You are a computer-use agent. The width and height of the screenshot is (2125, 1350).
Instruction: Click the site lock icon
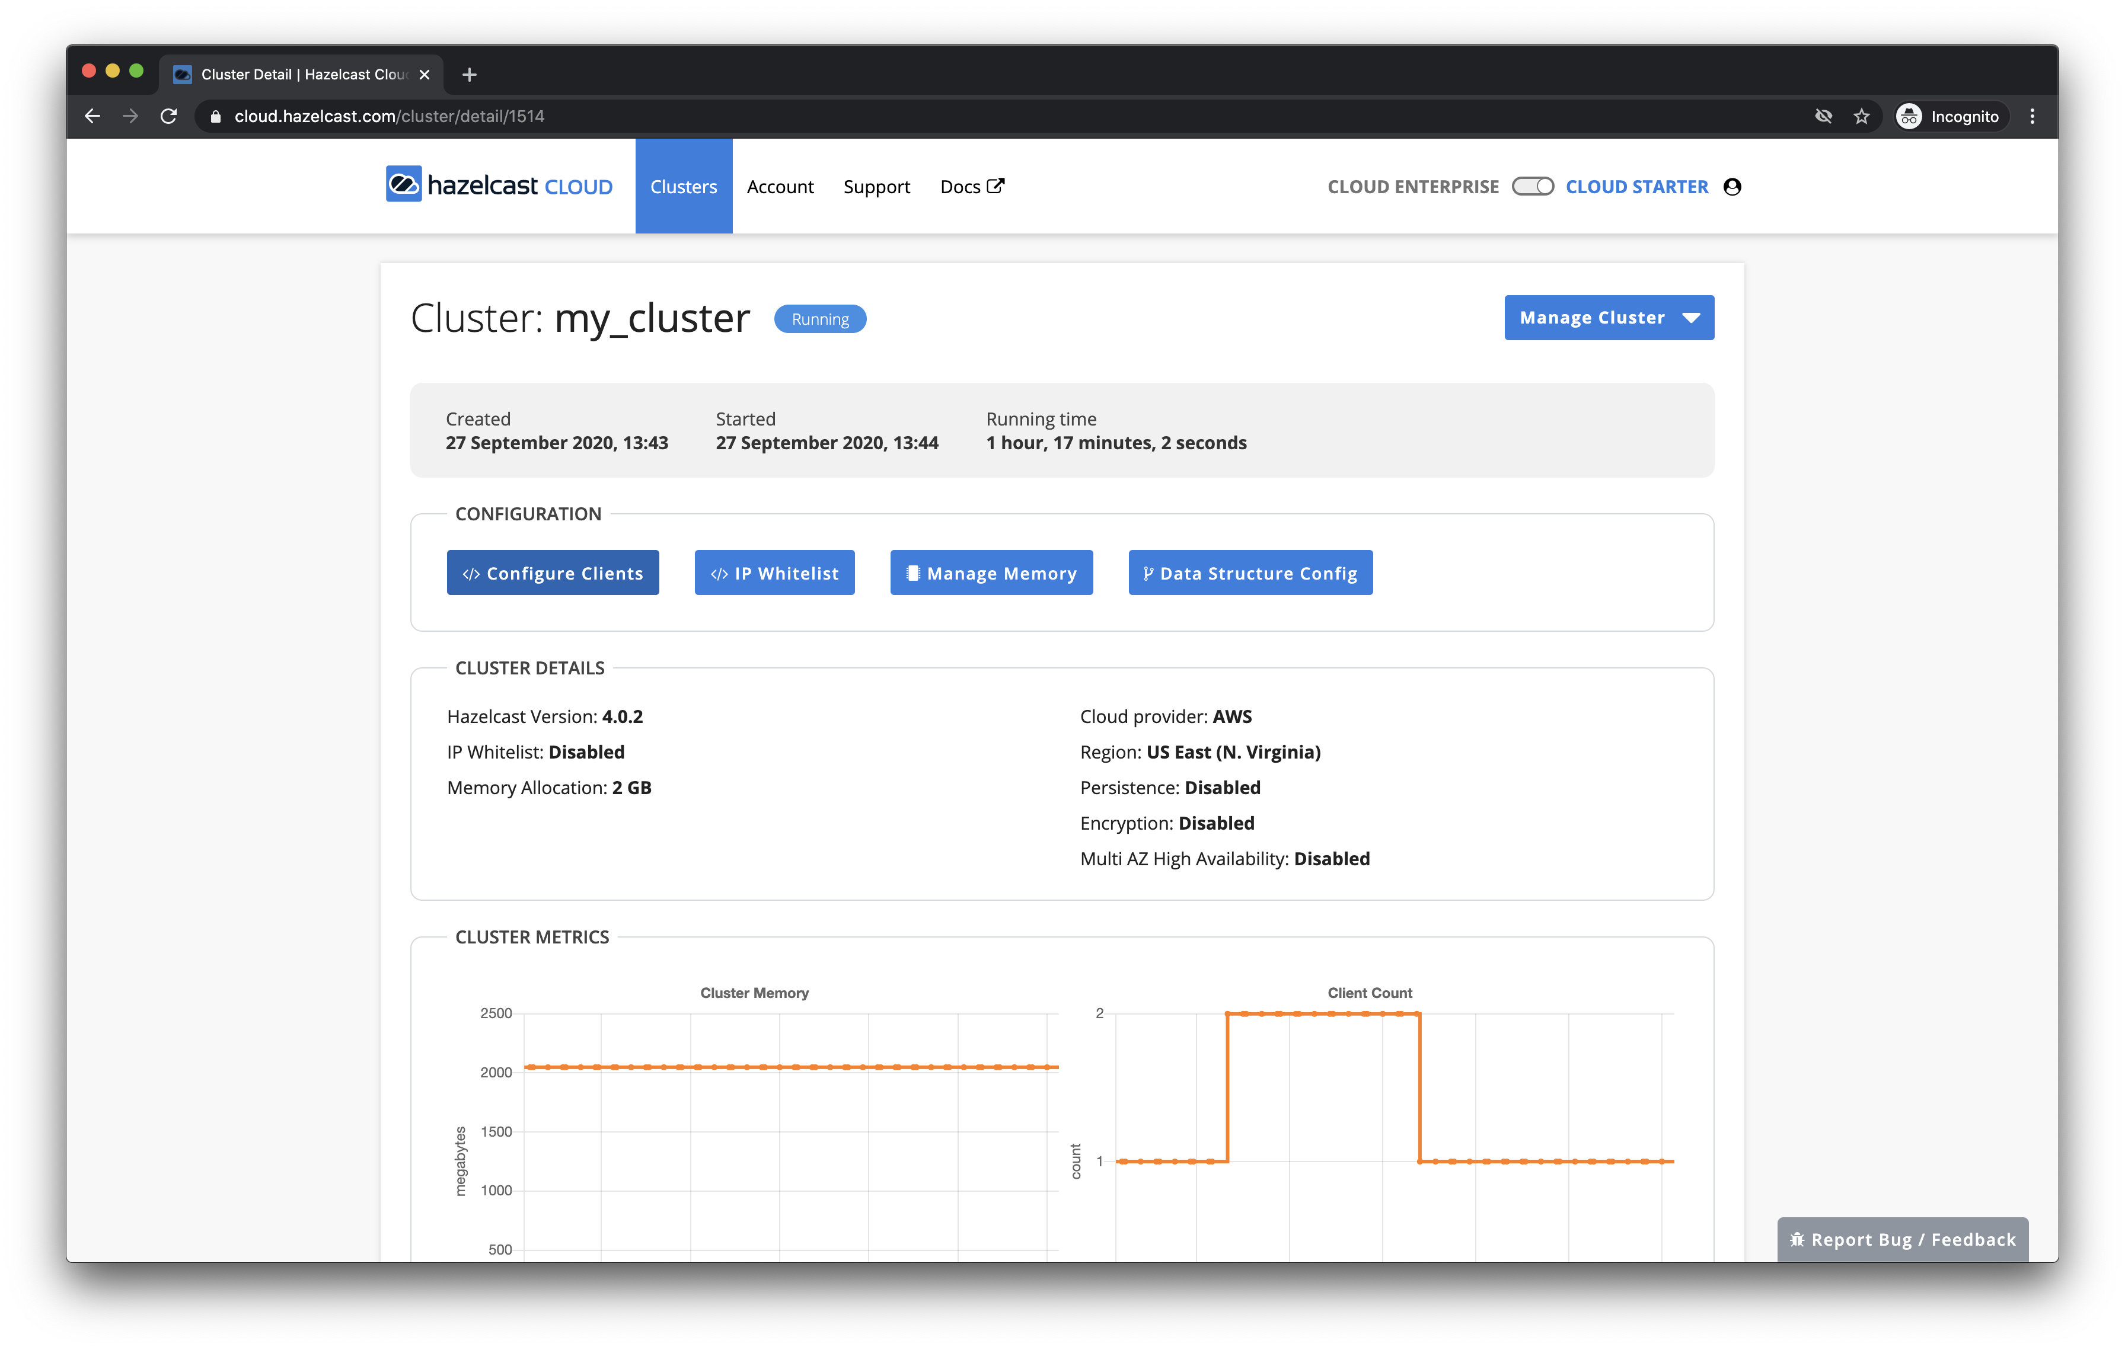point(215,116)
